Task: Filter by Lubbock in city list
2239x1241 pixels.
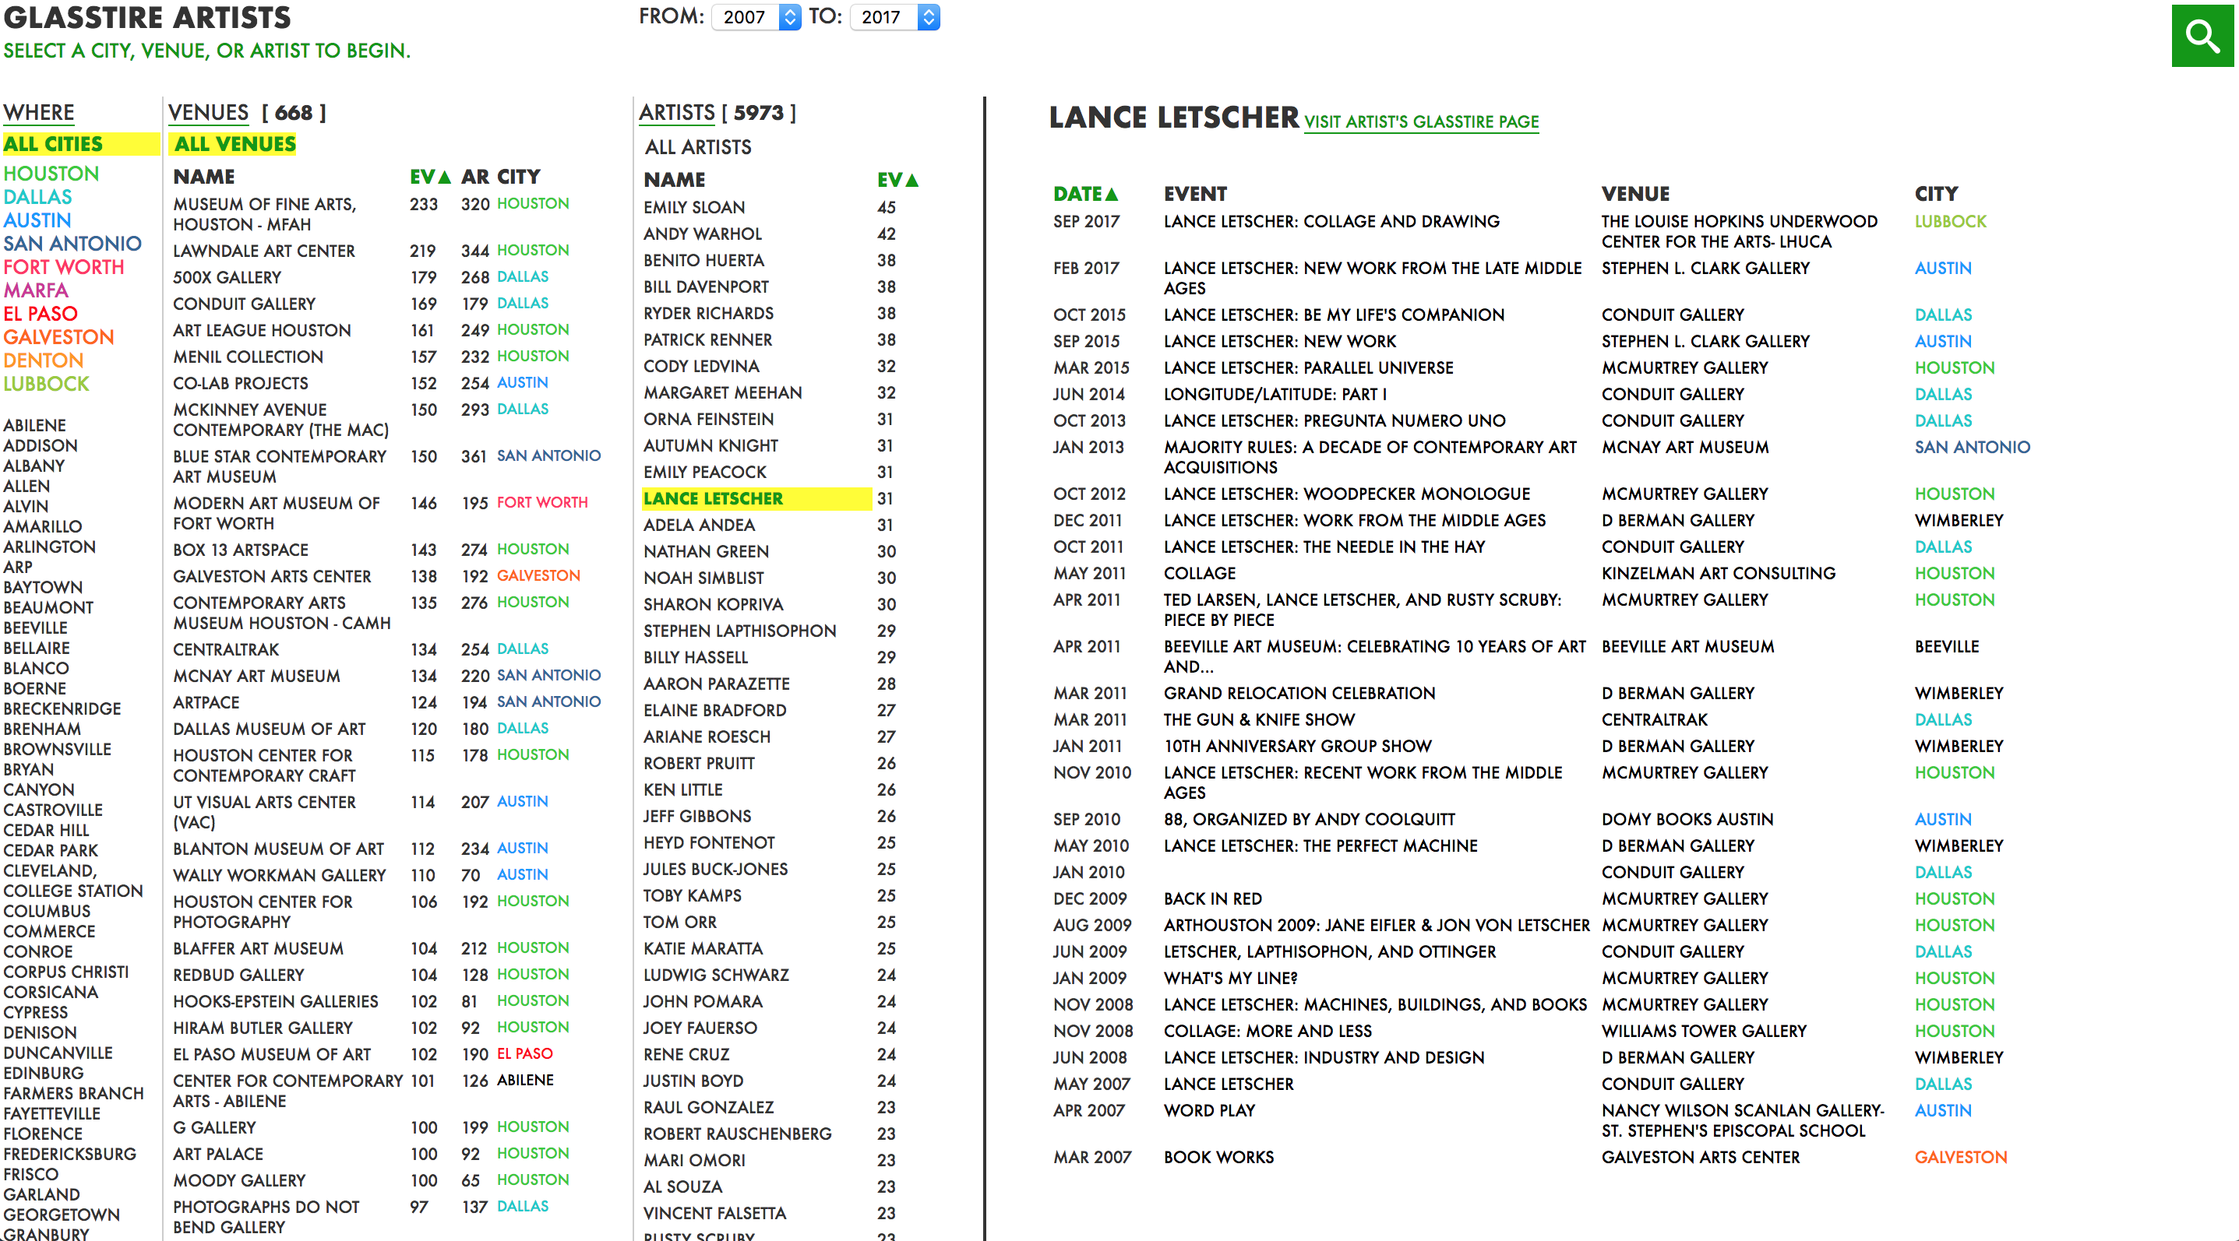Action: [46, 385]
